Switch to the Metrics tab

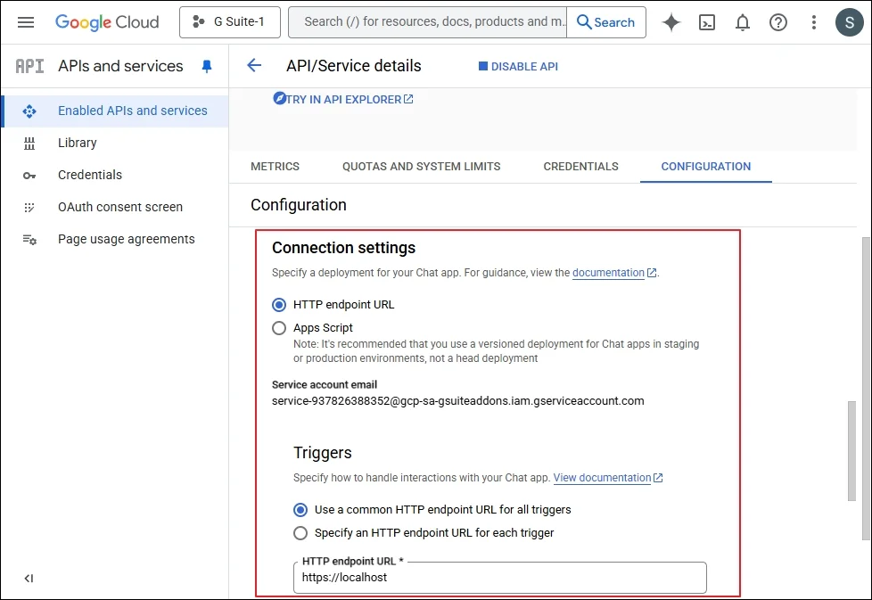pyautogui.click(x=275, y=166)
